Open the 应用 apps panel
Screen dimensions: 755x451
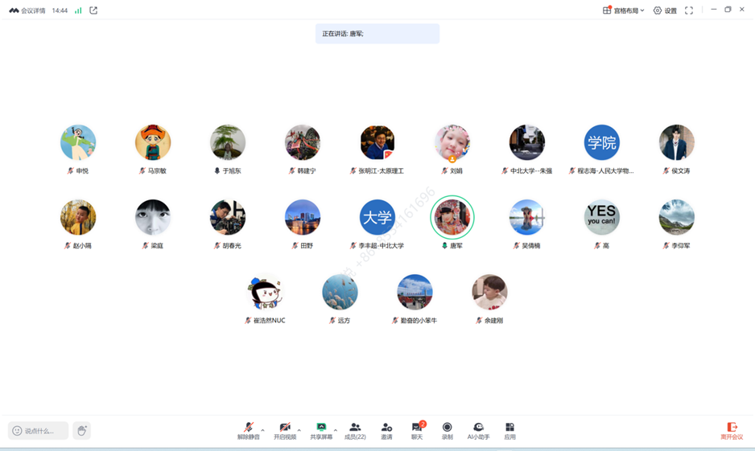point(510,430)
